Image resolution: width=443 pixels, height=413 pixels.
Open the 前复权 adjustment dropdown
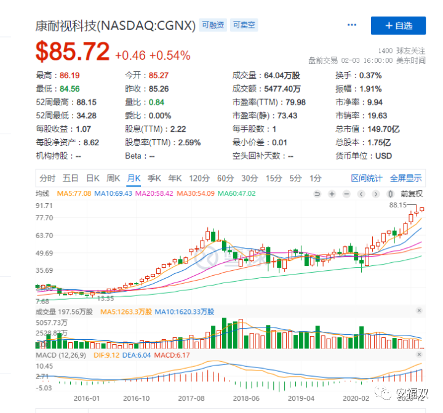point(412,194)
